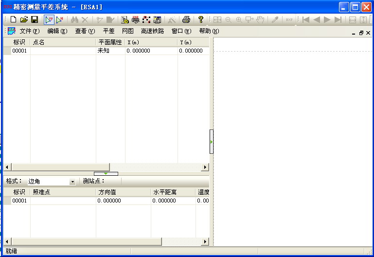
Task: Click the ESA document icon in menu bar
Action: [12, 31]
